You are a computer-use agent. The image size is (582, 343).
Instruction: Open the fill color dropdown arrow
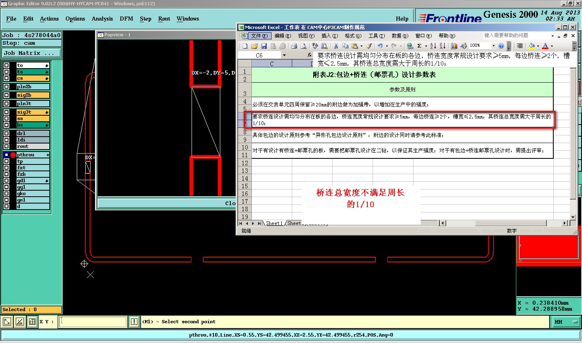click(538, 46)
